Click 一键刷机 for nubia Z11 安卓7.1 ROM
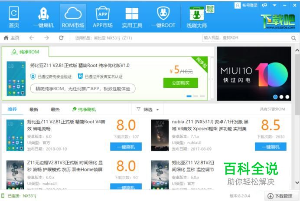The image size is (300, 201). 271,147
